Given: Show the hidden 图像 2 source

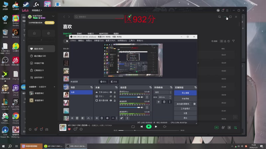Looking at the screenshot, I should 111,96.
